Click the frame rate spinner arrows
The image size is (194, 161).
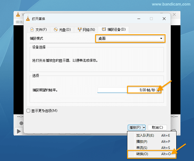158,90
